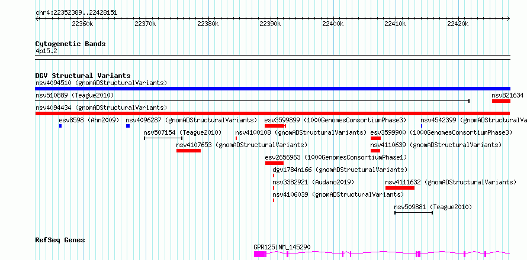Click the 22420k ruler tick label
Image resolution: width=527 pixels, height=260 pixels.
(x=458, y=24)
